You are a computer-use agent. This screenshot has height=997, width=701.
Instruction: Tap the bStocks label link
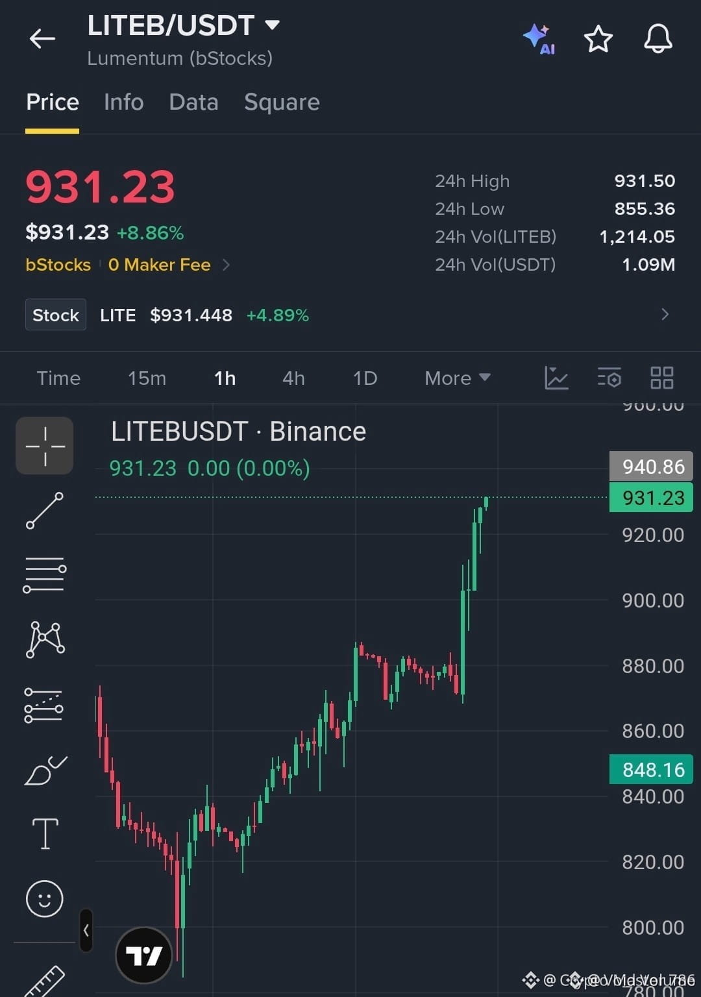click(58, 265)
